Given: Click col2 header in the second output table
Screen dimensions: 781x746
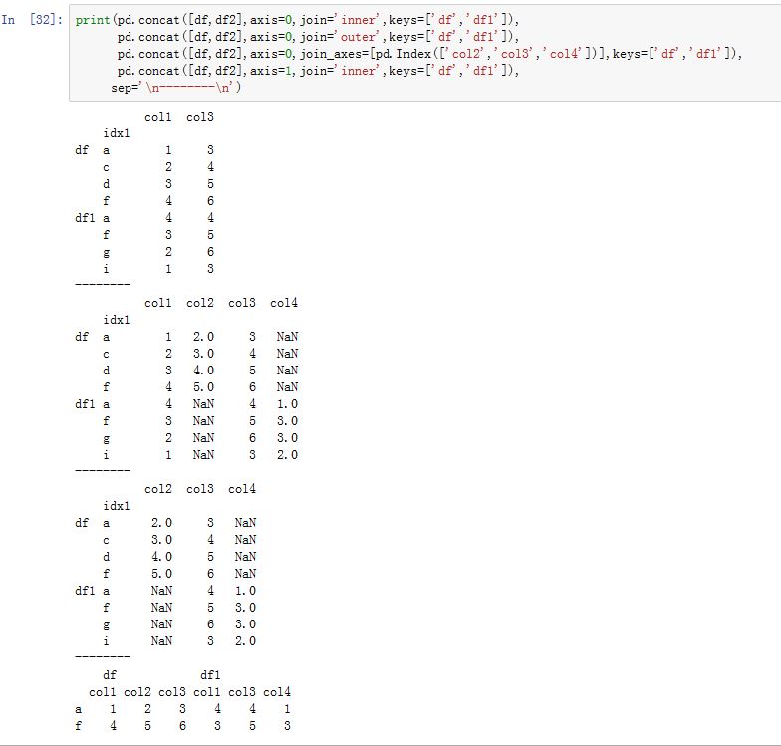Looking at the screenshot, I should point(199,303).
